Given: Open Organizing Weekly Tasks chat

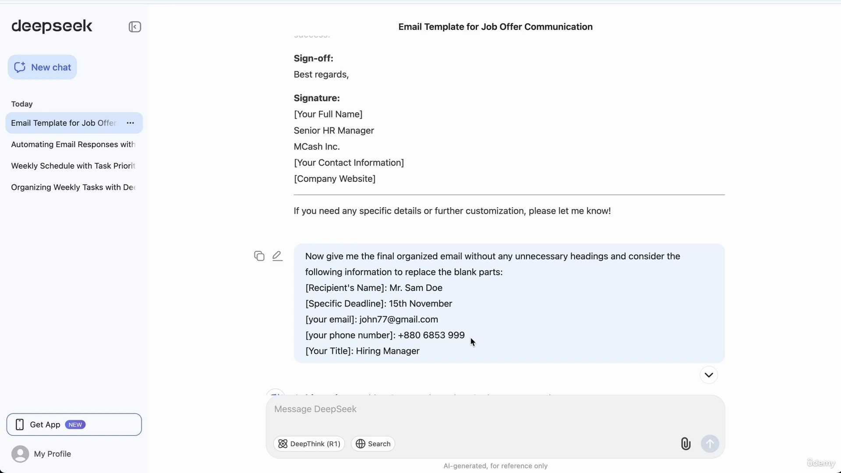Looking at the screenshot, I should 74,187.
